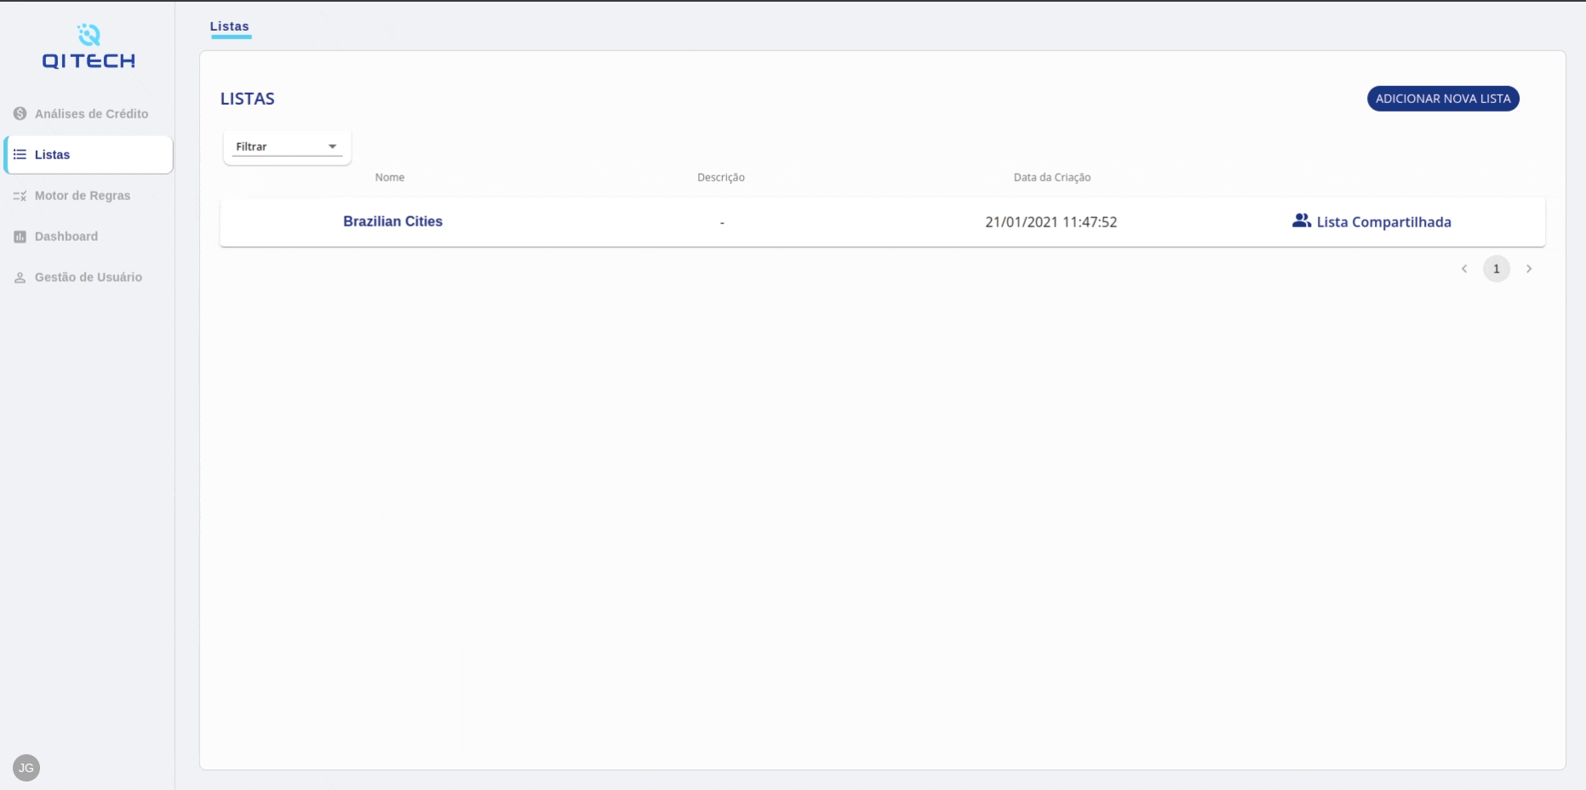Click Lista Compartilhada label
This screenshot has width=1586, height=790.
(x=1383, y=222)
